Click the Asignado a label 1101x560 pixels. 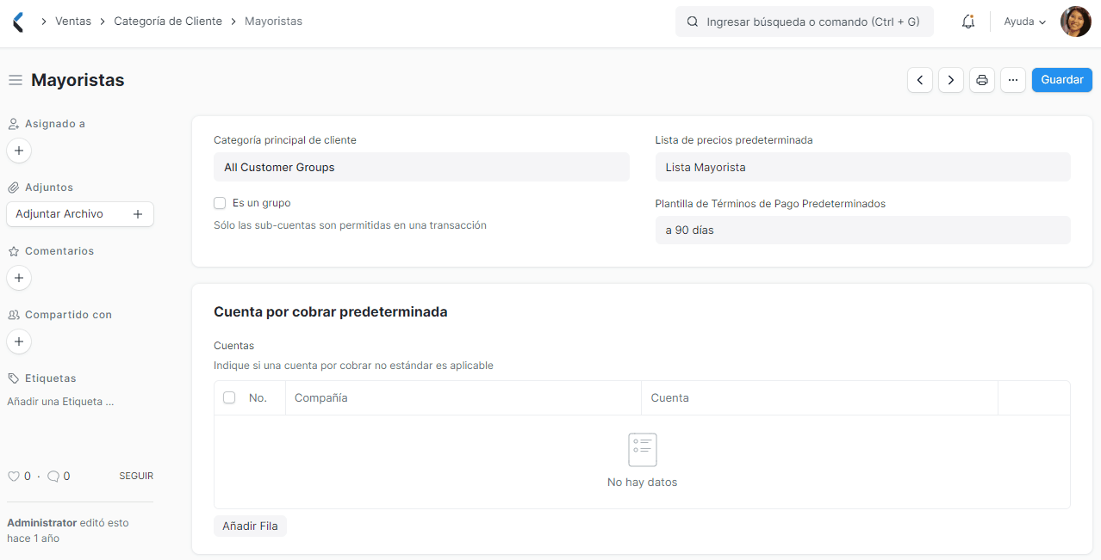(x=55, y=124)
